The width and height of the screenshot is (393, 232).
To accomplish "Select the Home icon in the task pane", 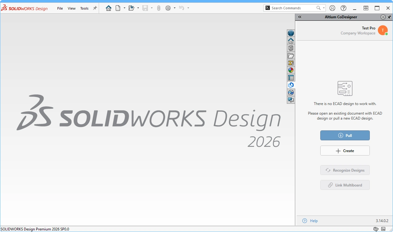I will (291, 40).
